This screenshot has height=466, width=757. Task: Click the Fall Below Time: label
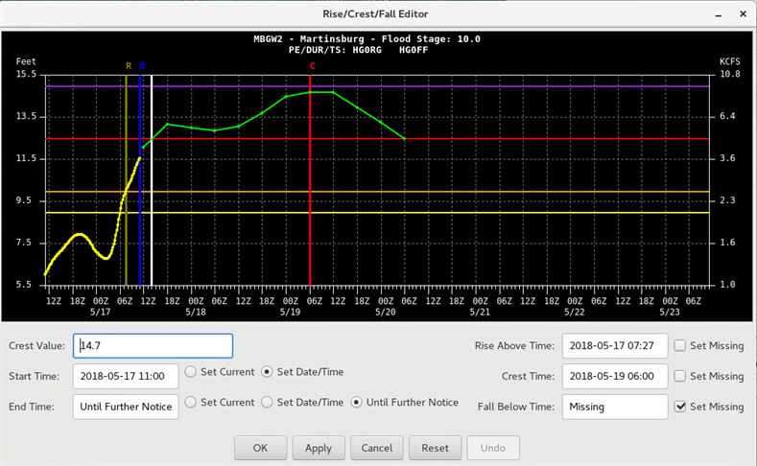515,407
